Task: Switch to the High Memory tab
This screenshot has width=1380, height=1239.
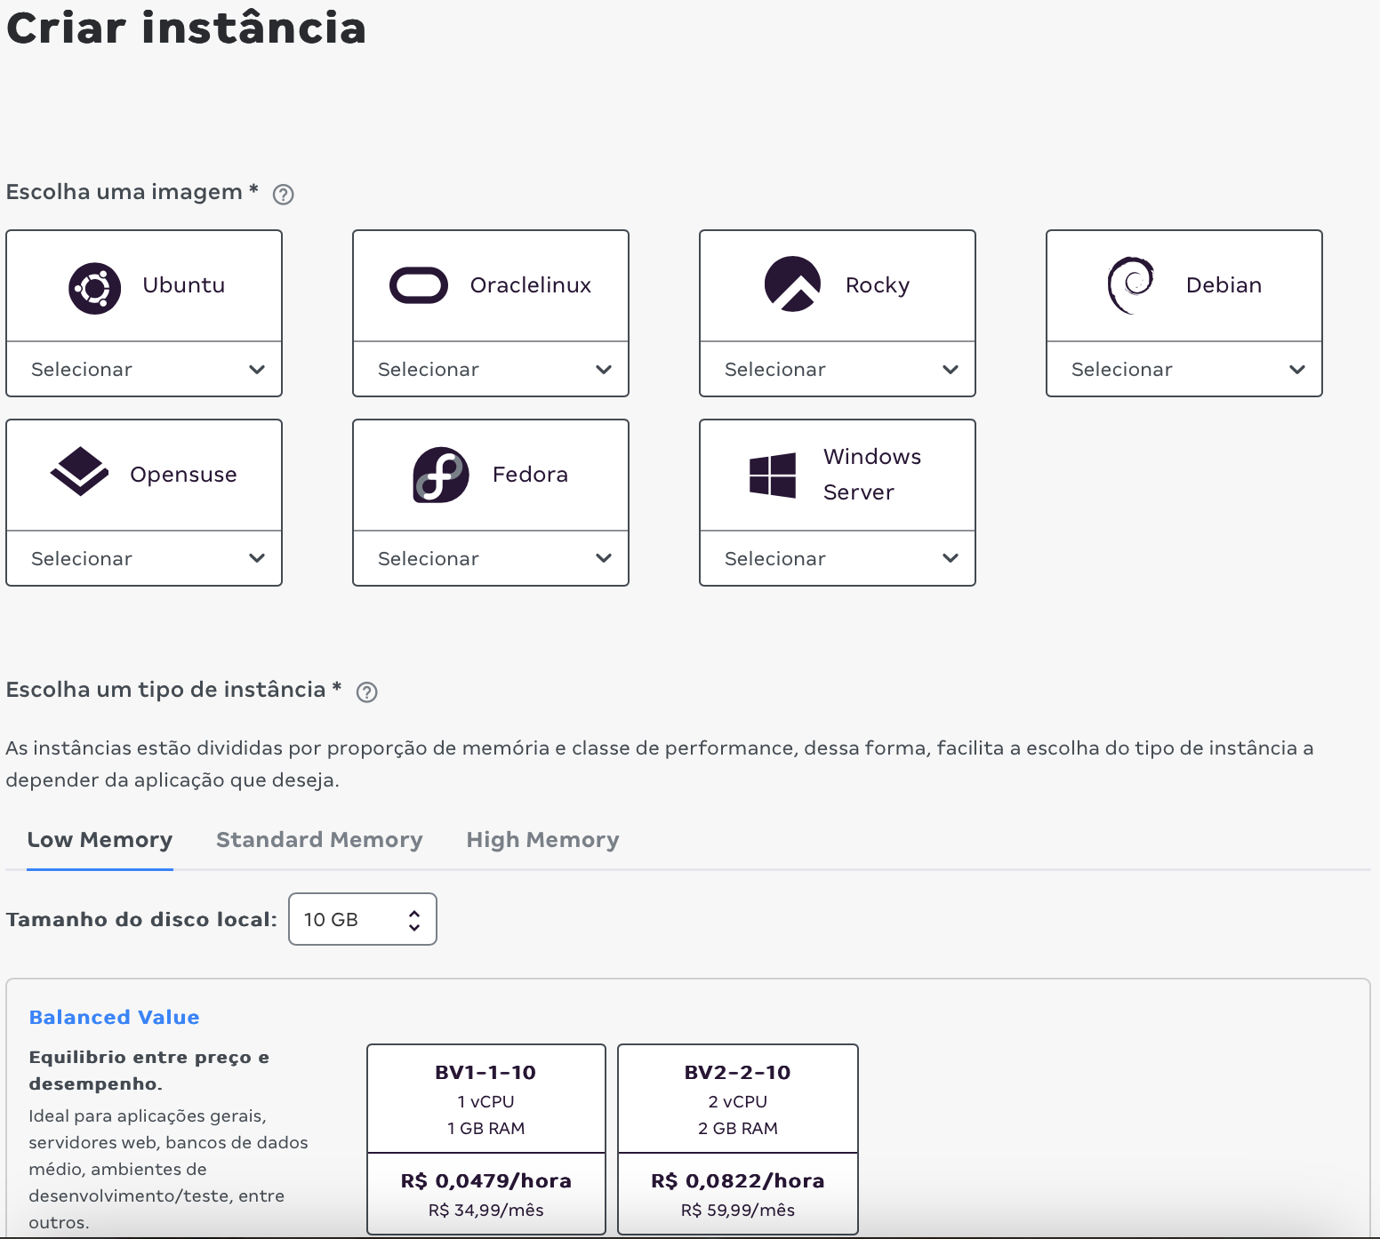Action: click(542, 840)
